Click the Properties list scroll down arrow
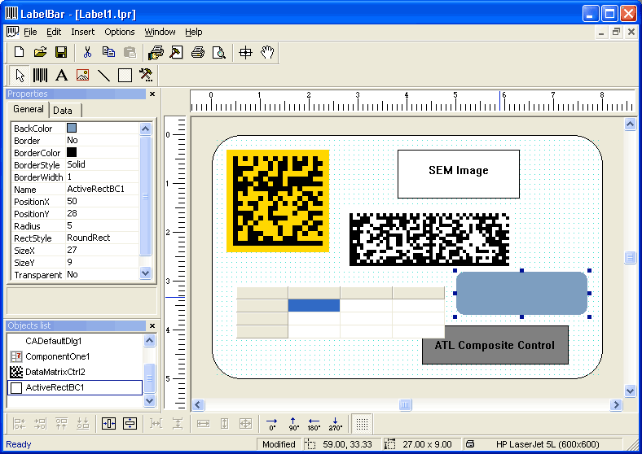The image size is (642, 454). (x=145, y=273)
